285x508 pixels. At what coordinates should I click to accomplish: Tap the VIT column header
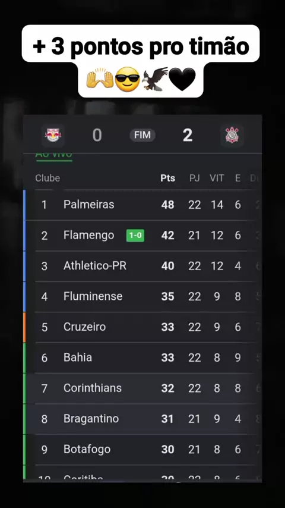pos(217,178)
